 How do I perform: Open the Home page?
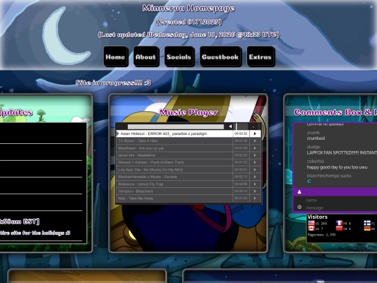[x=115, y=57]
